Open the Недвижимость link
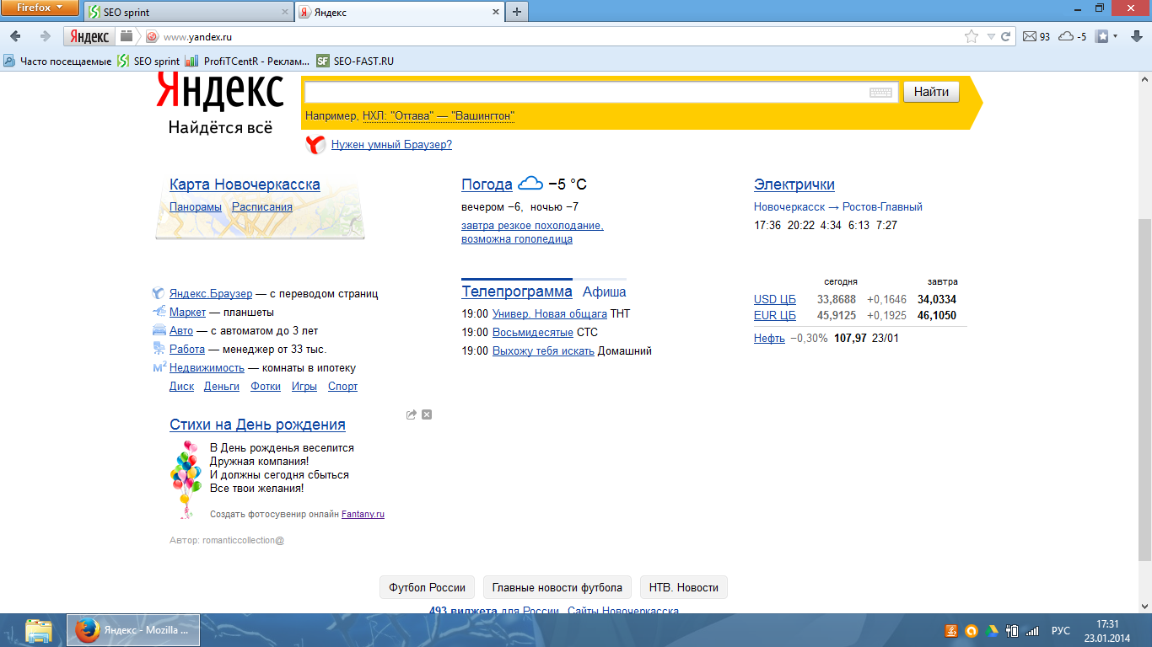Image resolution: width=1152 pixels, height=647 pixels. point(207,367)
